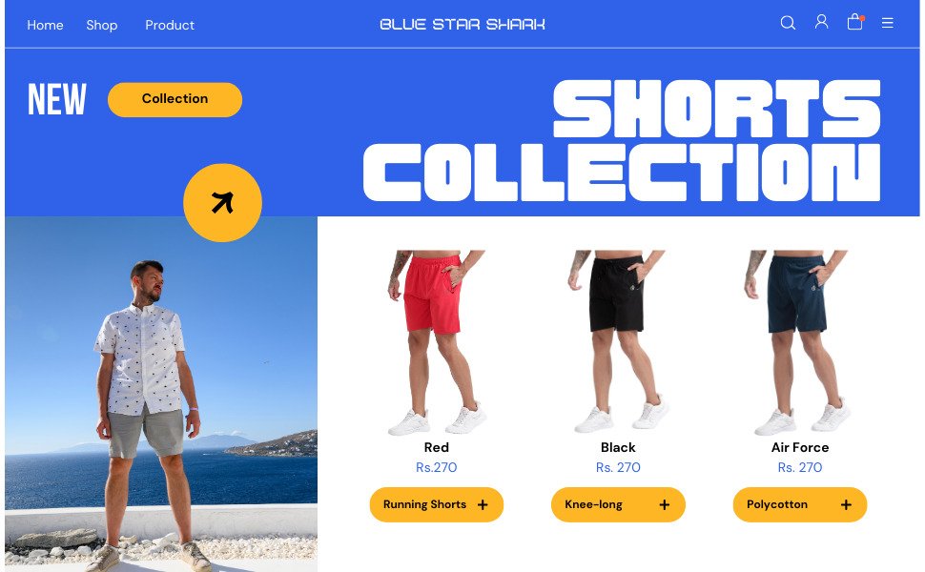The image size is (925, 572).
Task: Click plus icon on Knee-long button
Action: [665, 504]
